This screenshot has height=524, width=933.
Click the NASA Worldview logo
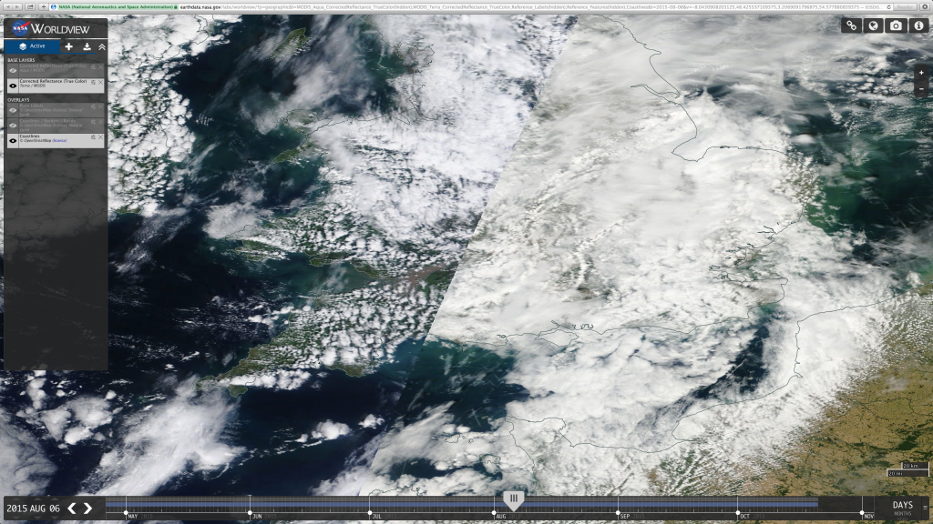50,28
